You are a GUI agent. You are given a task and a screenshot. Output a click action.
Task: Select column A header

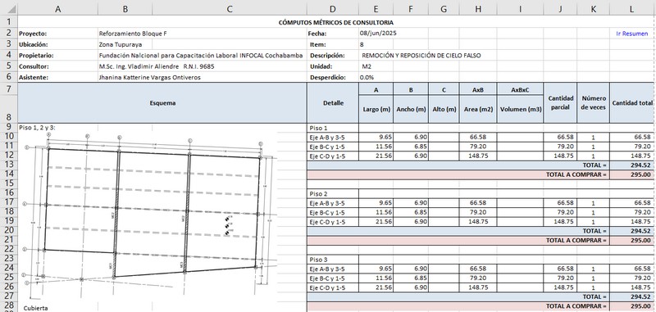[57, 8]
